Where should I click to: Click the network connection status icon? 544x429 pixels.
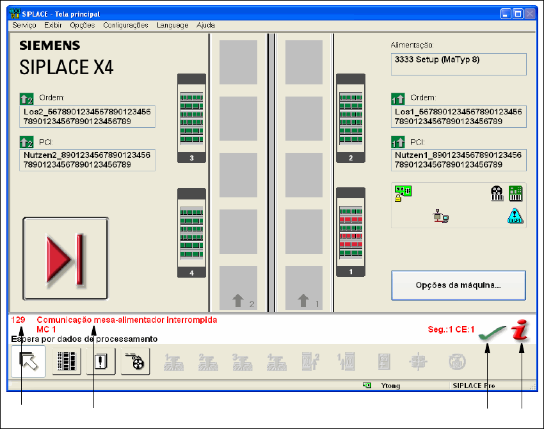[440, 216]
